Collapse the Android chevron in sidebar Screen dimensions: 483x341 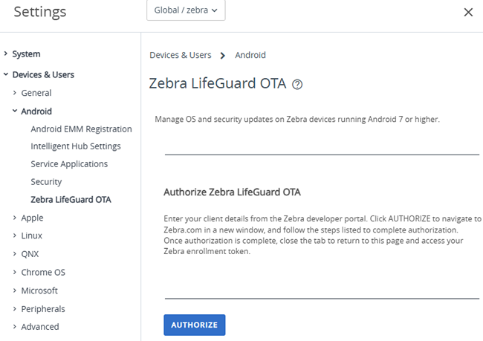point(14,111)
